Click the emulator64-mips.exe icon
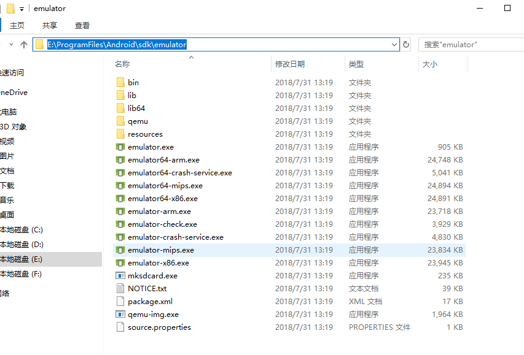The image size is (524, 355). tap(120, 186)
